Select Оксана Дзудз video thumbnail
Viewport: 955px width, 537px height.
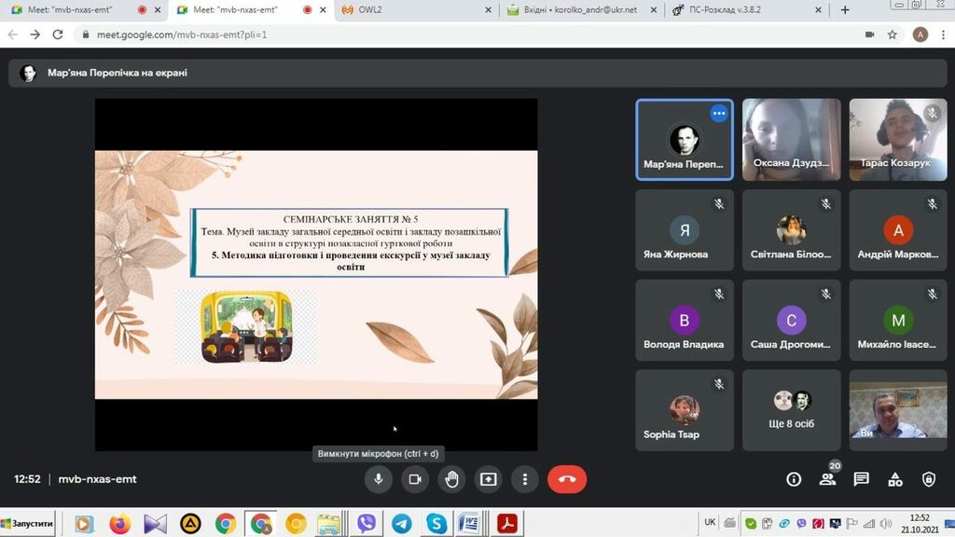click(792, 140)
